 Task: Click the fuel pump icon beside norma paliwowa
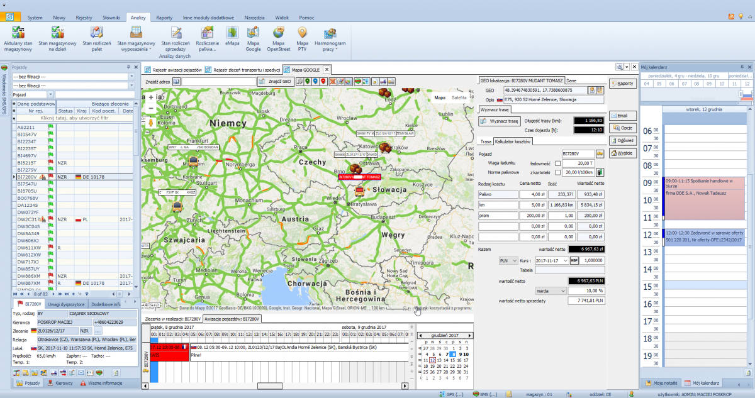(x=600, y=171)
